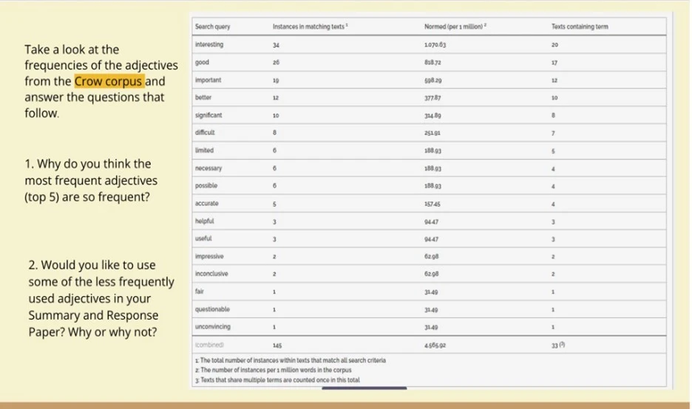Click the 'Instances in matching texts' column header
Image resolution: width=692 pixels, height=409 pixels.
click(310, 27)
